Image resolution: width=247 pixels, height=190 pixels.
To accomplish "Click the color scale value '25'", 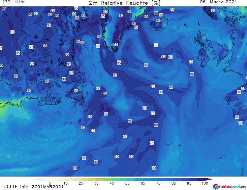I will pyautogui.click(x=81, y=183).
